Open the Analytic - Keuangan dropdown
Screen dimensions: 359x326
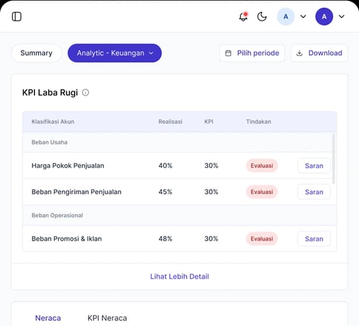(114, 53)
